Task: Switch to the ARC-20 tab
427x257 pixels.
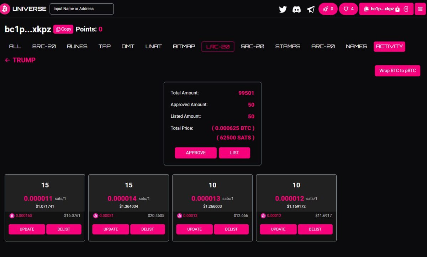Action: click(323, 46)
